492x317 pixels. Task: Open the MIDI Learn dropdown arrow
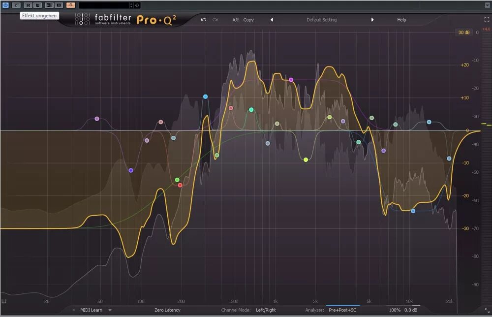(110, 310)
